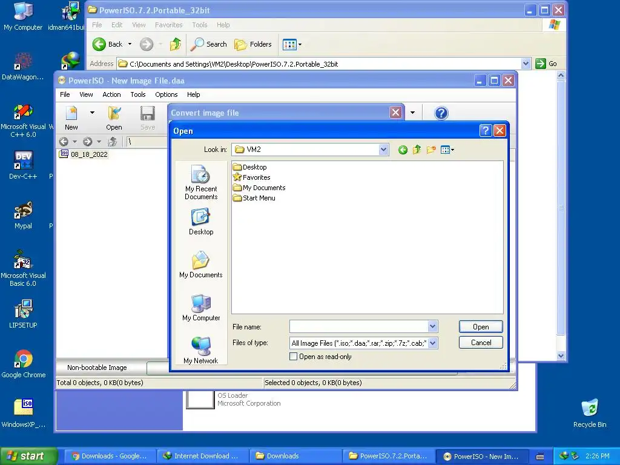Click Non-bootable Image status label
620x465 pixels.
97,368
